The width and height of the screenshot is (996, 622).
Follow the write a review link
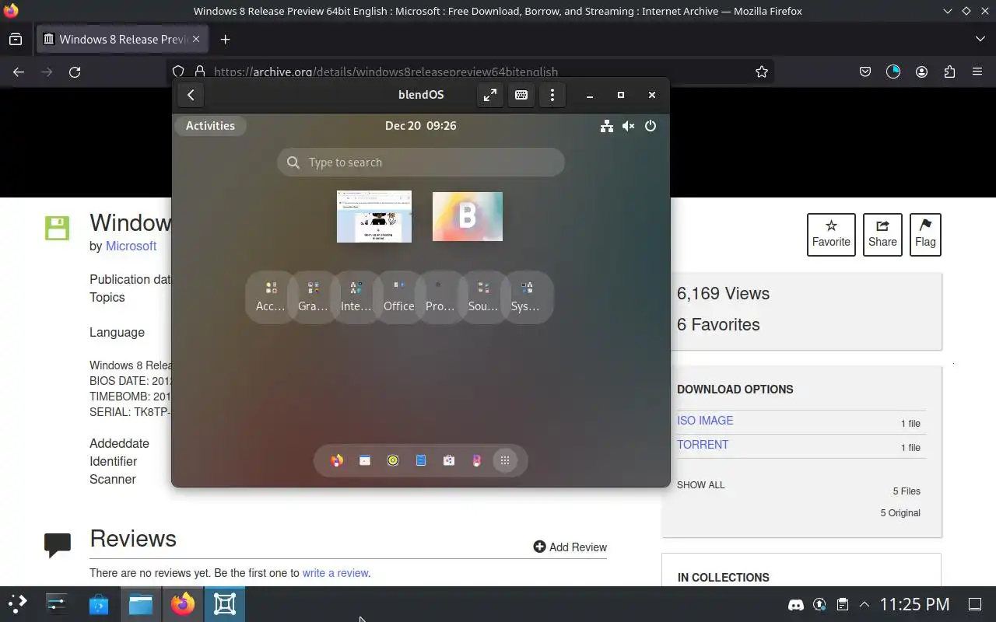[335, 573]
